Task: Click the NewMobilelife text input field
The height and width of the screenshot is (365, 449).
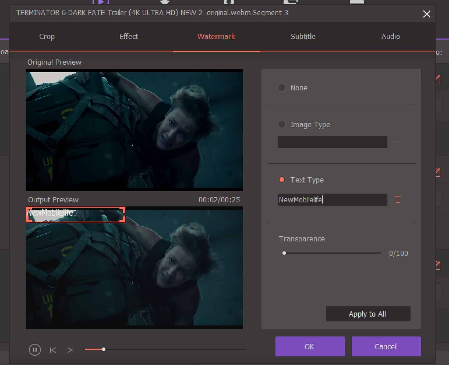Action: (332, 200)
